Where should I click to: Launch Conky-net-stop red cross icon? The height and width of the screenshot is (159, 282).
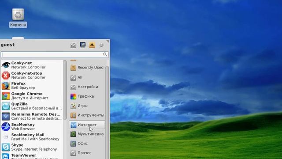(x=6, y=76)
